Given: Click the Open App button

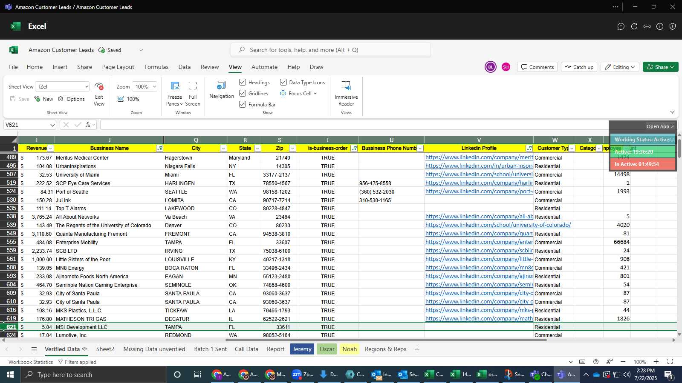Looking at the screenshot, I should pyautogui.click(x=660, y=126).
